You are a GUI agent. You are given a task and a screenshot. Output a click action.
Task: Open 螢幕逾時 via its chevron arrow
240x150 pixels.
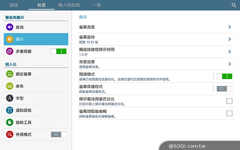coord(229,39)
